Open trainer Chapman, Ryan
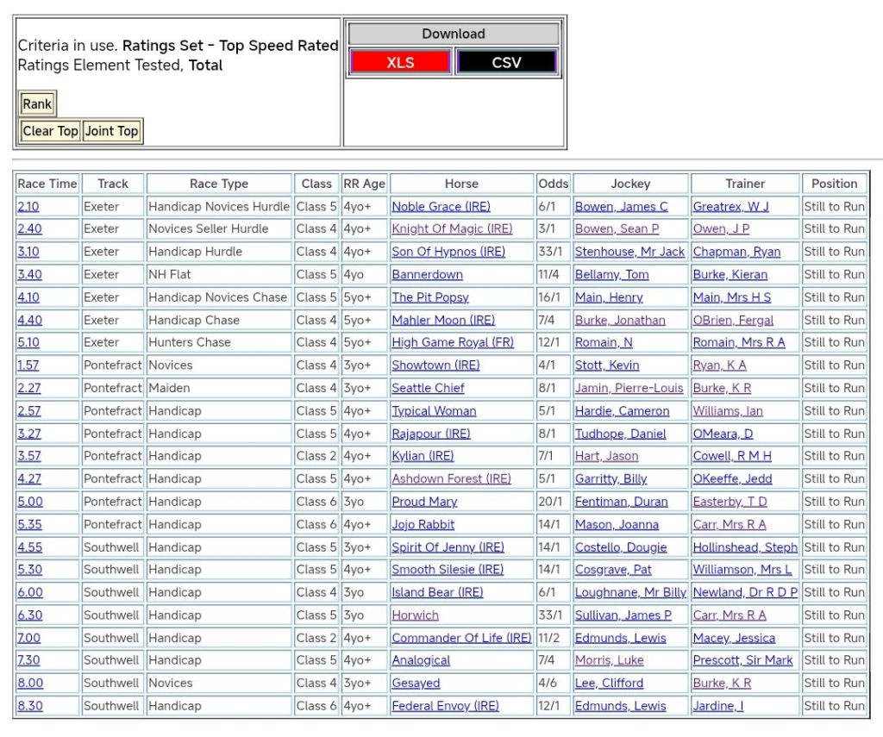Viewport: 883px width, 737px height. [736, 252]
